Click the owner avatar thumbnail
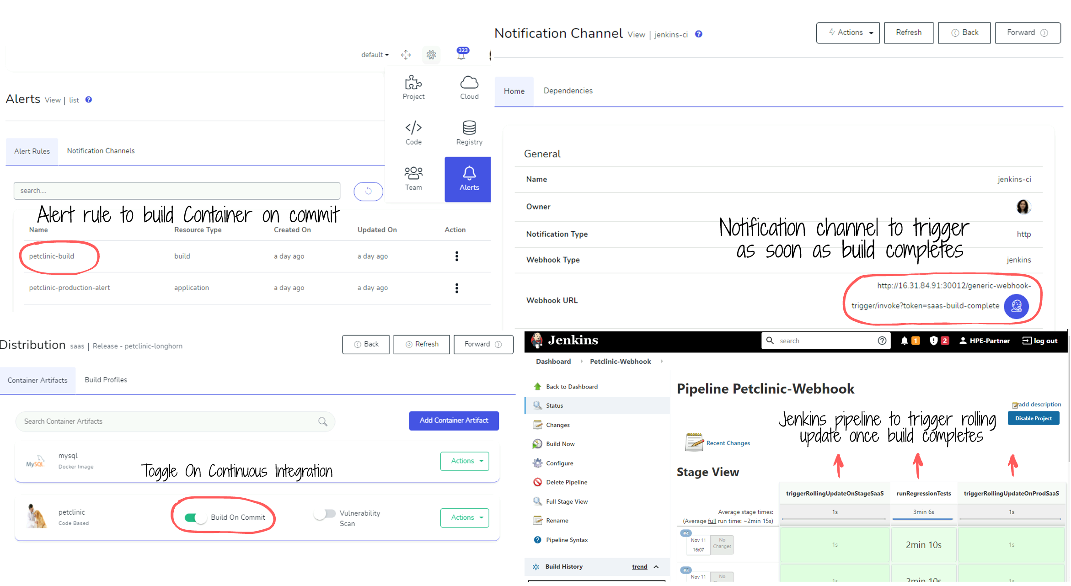Viewport: 1071px width, 586px height. [x=1023, y=207]
